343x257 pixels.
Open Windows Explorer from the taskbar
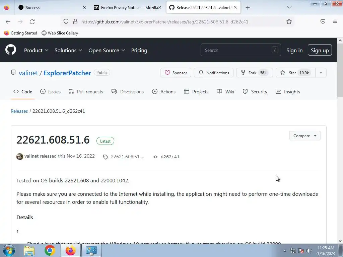click(x=29, y=251)
